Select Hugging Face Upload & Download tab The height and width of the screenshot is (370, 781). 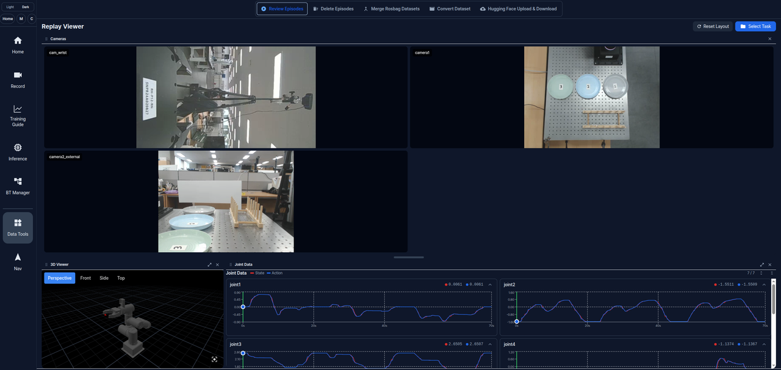(x=519, y=9)
